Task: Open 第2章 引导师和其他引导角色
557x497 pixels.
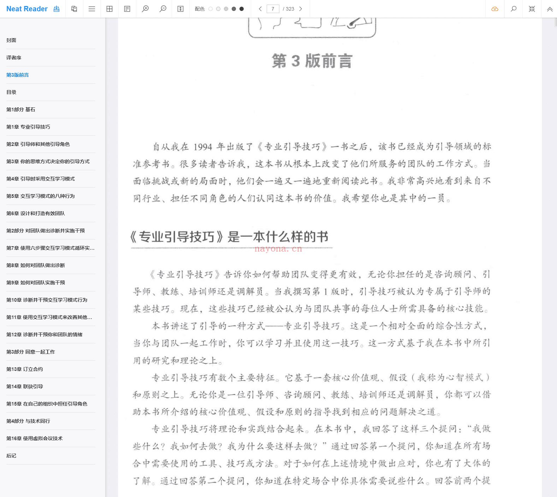Action: pyautogui.click(x=51, y=144)
